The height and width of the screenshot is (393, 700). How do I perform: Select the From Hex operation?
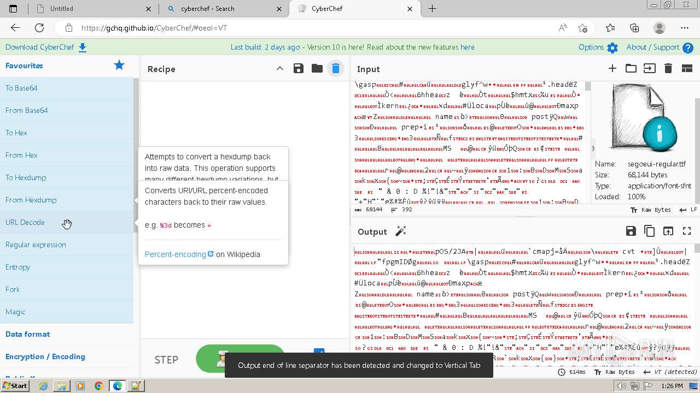click(x=67, y=155)
